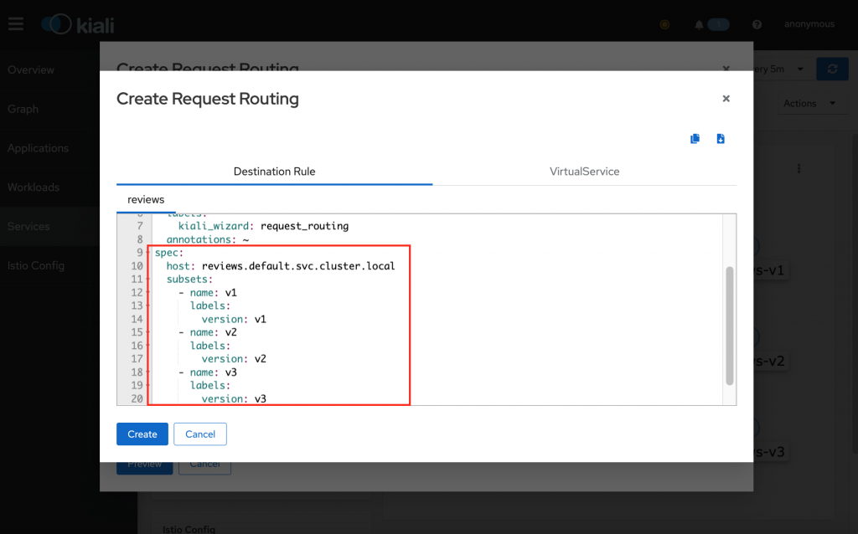Image resolution: width=858 pixels, height=534 pixels.
Task: Click the annotations: ~ line
Action: pos(208,239)
